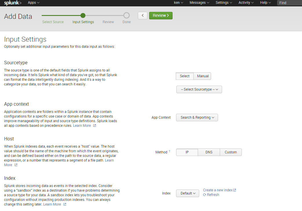The height and width of the screenshot is (211, 302).
Task: Open the Select Sourcetype dropdown
Action: 199,89
